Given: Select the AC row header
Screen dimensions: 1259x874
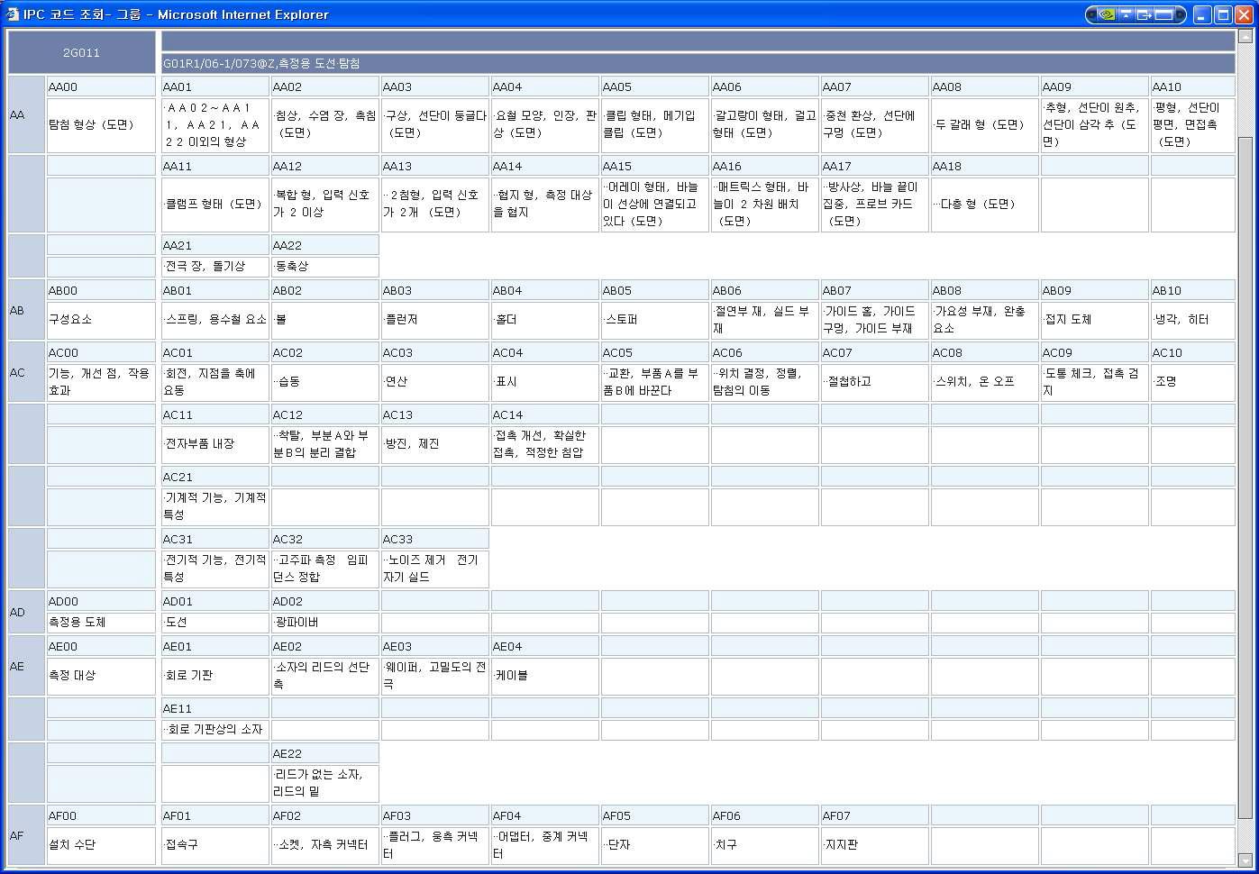Looking at the screenshot, I should click(26, 372).
